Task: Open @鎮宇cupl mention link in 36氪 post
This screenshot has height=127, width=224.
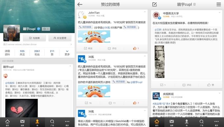Action: 136,82
